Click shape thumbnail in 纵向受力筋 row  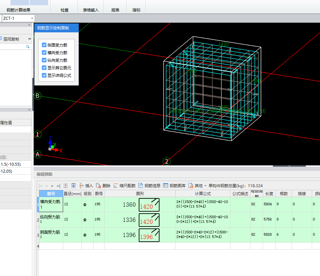(x=149, y=220)
